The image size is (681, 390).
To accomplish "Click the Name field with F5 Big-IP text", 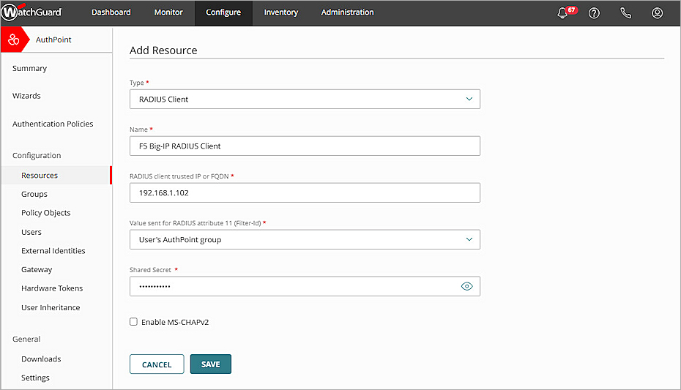I will [x=305, y=146].
